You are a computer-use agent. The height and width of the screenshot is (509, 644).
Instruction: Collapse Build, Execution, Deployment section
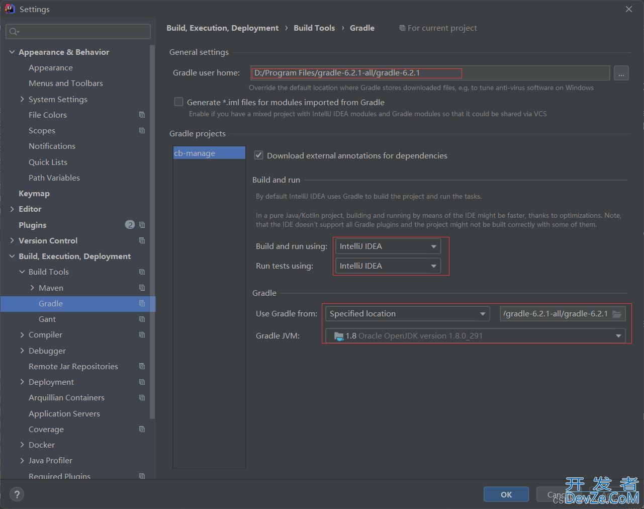coord(12,256)
